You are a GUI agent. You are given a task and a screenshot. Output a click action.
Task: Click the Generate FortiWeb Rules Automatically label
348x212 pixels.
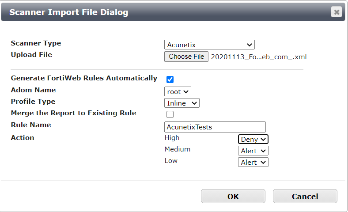point(84,78)
